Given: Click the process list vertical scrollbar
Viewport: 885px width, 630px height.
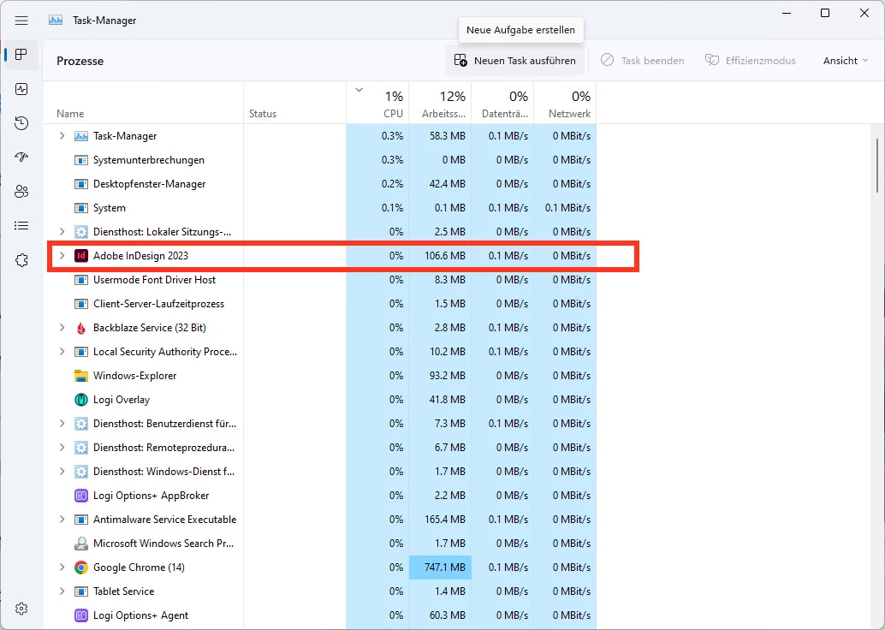Looking at the screenshot, I should [x=877, y=165].
